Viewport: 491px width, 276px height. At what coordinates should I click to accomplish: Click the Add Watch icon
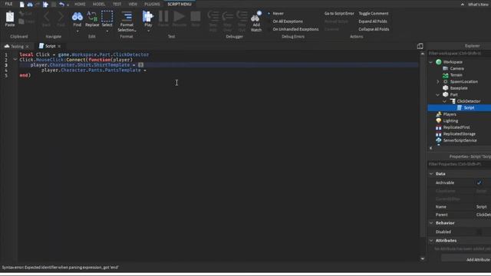tap(256, 17)
